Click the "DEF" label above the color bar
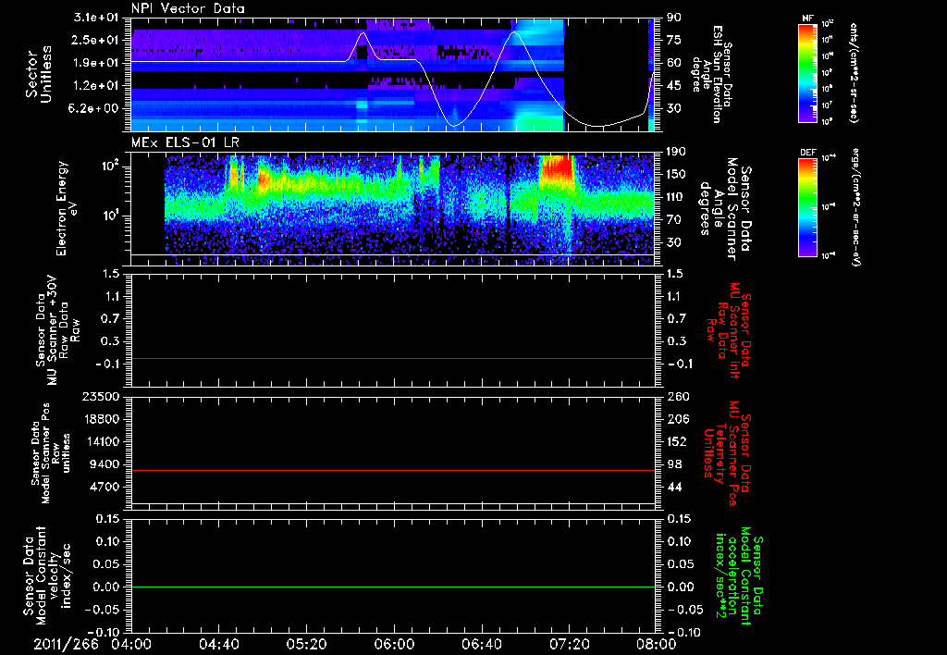This screenshot has height=655, width=947. 807,153
